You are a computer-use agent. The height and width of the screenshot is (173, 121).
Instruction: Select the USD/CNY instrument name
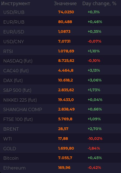click(x=14, y=42)
